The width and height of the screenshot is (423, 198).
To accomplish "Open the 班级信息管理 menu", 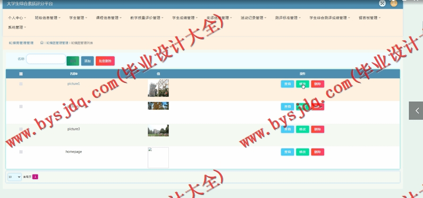I will coord(47,18).
